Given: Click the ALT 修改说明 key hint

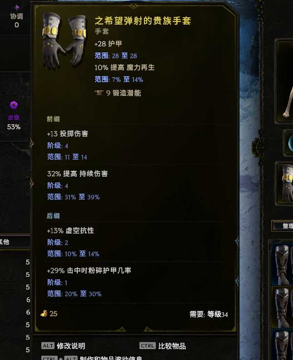Looking at the screenshot, I should click(x=63, y=346).
